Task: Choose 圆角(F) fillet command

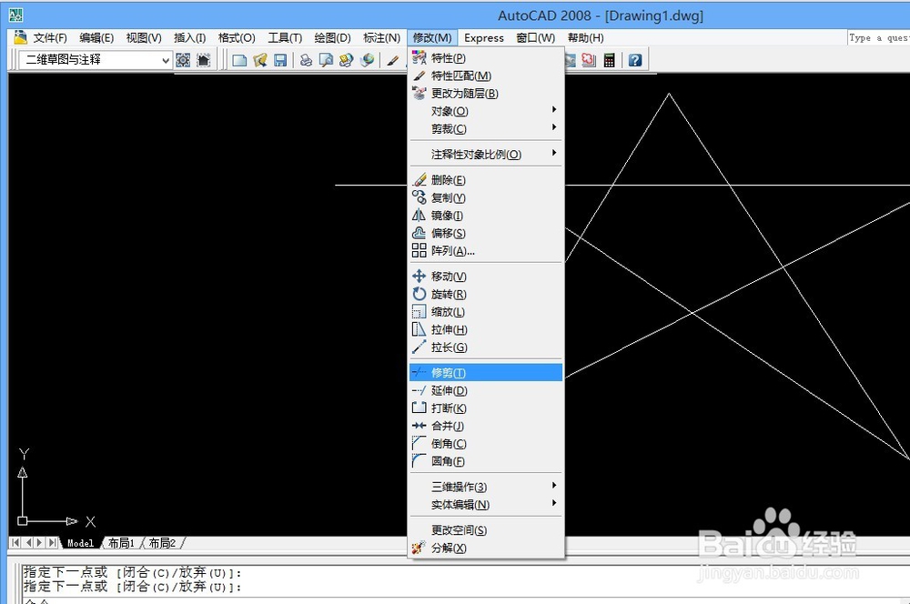Action: click(486, 461)
